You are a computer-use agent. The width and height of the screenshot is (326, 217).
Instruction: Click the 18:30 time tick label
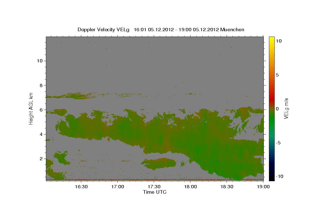coord(227,187)
